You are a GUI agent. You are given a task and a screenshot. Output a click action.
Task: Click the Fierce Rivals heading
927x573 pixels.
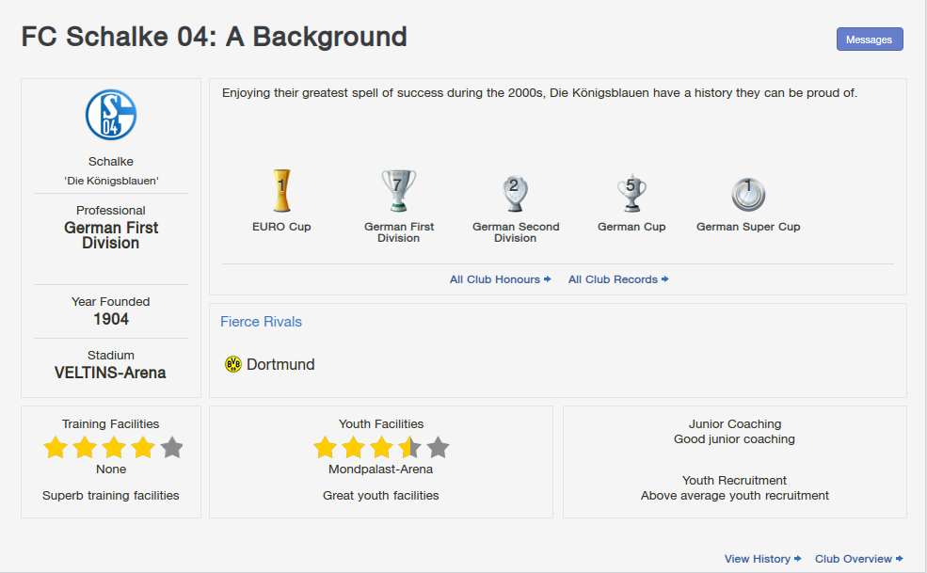point(261,322)
